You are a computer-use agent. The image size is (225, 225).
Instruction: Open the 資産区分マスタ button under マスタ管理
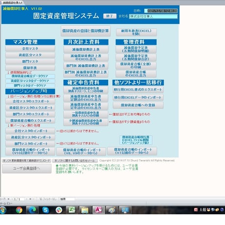click(x=30, y=55)
